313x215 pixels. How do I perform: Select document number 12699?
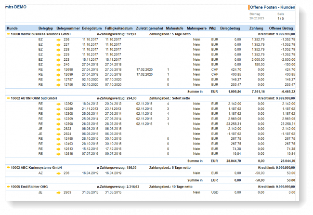pyautogui.click(x=69, y=75)
